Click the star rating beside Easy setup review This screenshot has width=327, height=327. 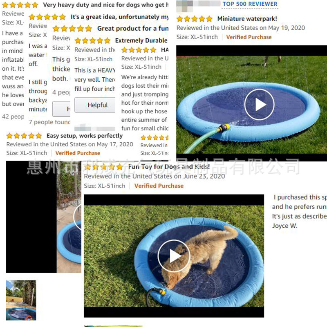(x=24, y=136)
